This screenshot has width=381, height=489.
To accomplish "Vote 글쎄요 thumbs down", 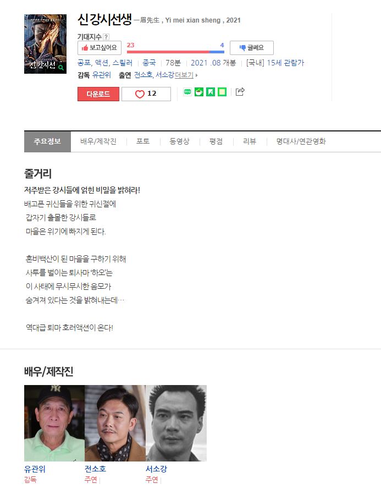I will pyautogui.click(x=252, y=48).
